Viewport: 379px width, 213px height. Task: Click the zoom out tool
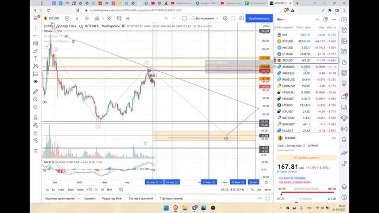(36, 107)
